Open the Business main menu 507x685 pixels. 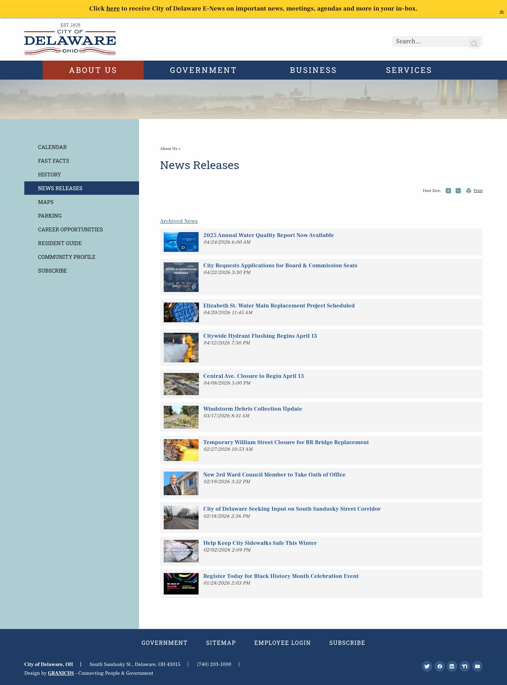pyautogui.click(x=313, y=70)
